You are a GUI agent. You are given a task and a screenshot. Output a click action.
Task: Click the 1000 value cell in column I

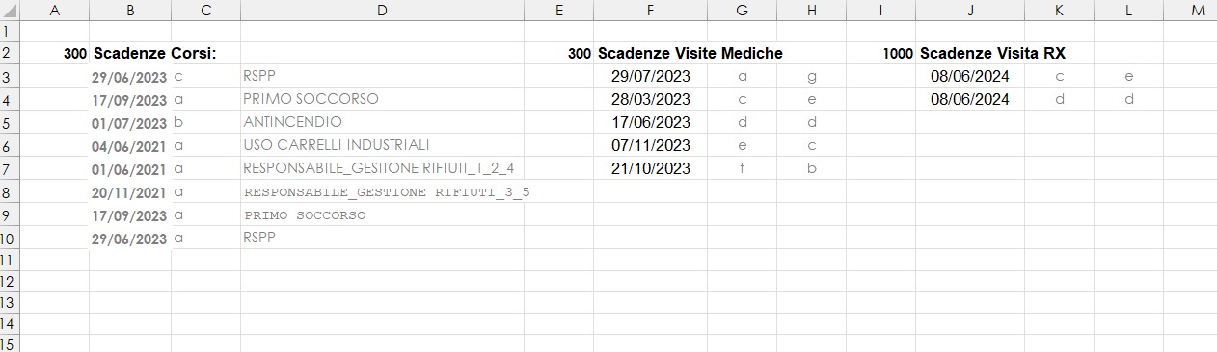(x=881, y=54)
